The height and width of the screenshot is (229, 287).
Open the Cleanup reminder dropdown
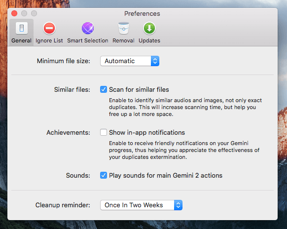point(141,205)
